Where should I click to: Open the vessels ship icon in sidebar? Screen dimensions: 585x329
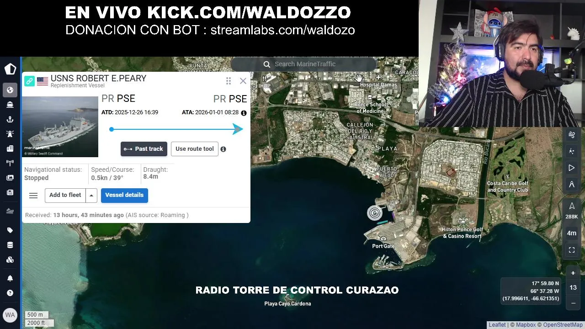[x=10, y=105]
